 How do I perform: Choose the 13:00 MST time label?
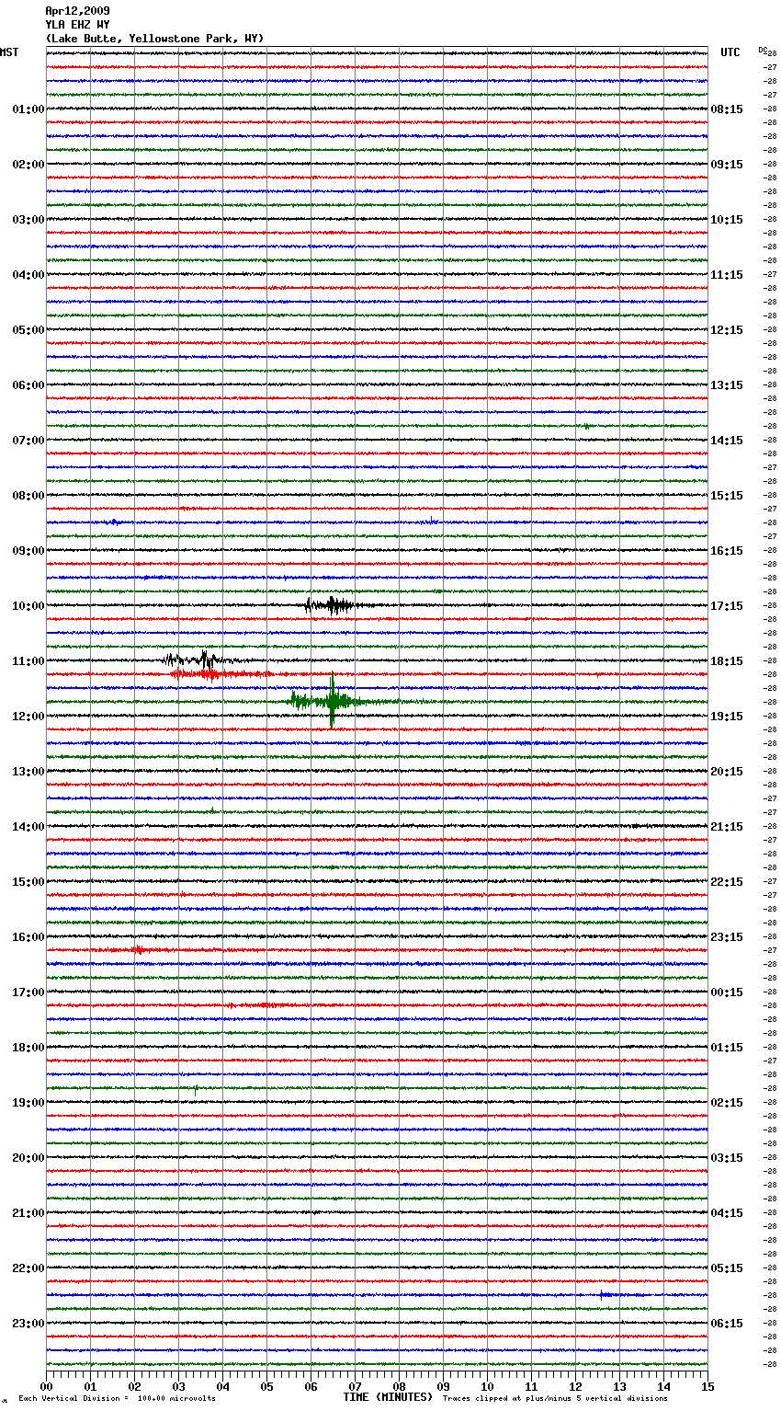pos(28,772)
